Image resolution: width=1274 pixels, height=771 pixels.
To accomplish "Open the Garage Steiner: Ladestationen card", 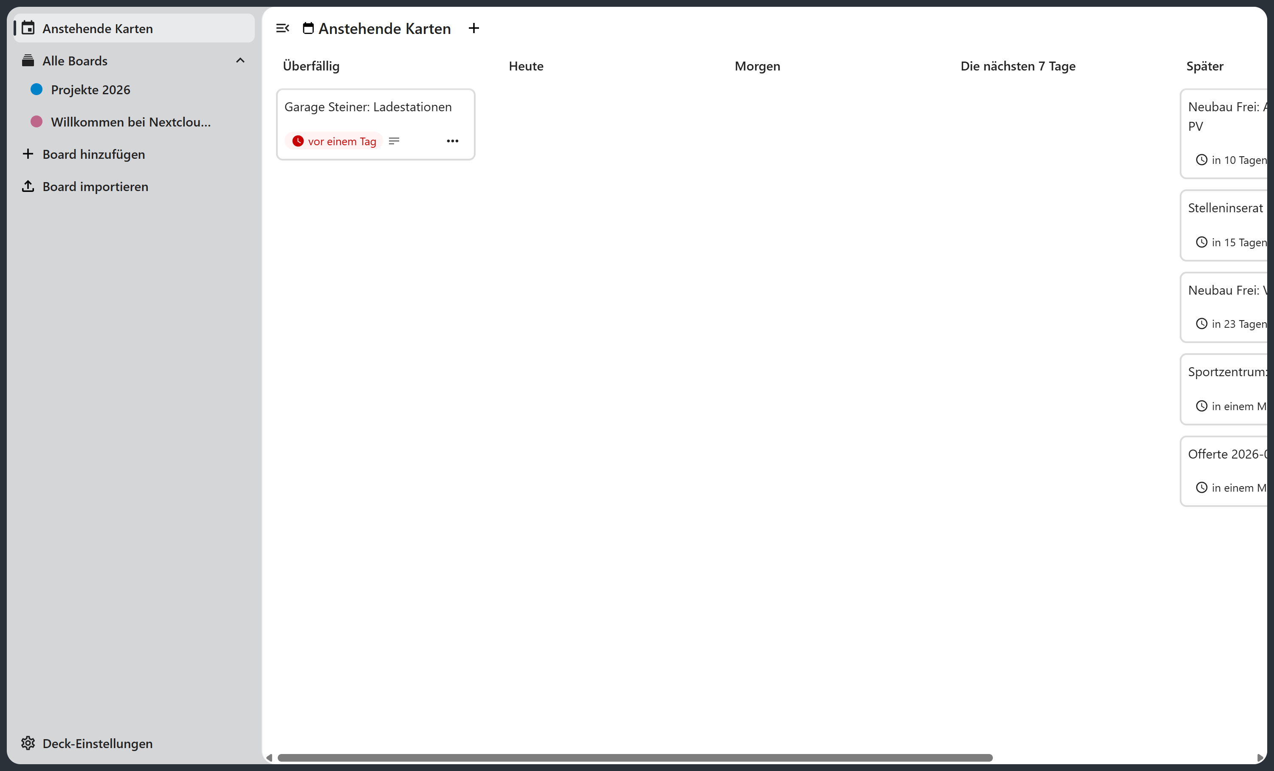I will 375,124.
